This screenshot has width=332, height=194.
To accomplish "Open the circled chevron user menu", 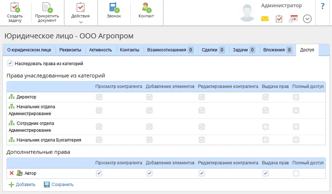I will tap(307, 19).
